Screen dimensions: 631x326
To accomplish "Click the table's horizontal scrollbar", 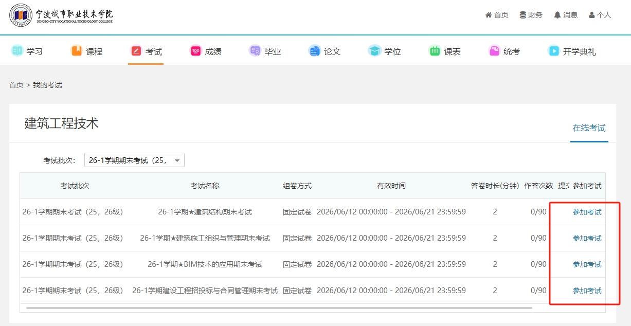I will [x=279, y=308].
